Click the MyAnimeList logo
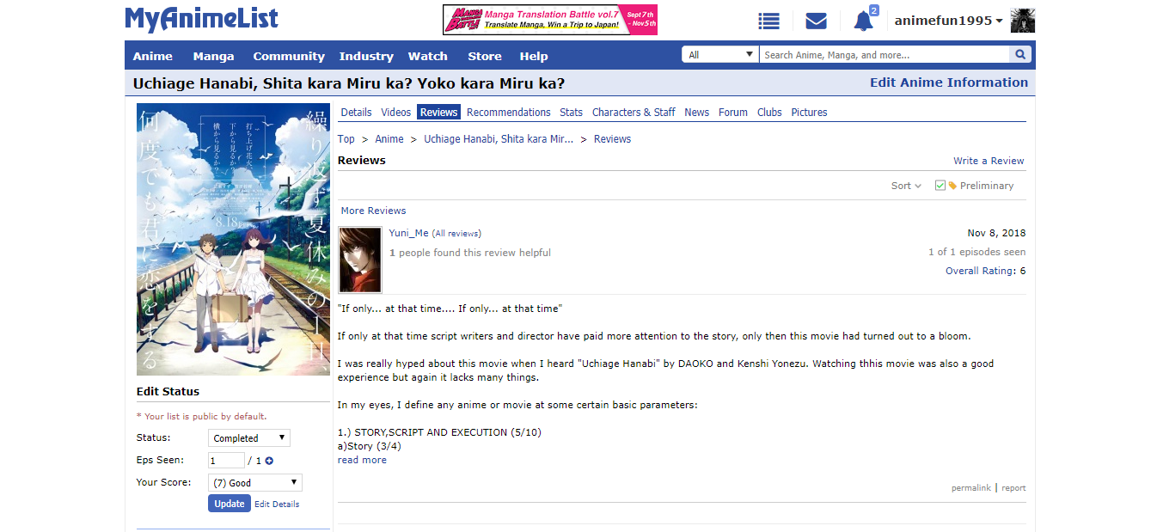The height and width of the screenshot is (532, 1151). (x=201, y=19)
